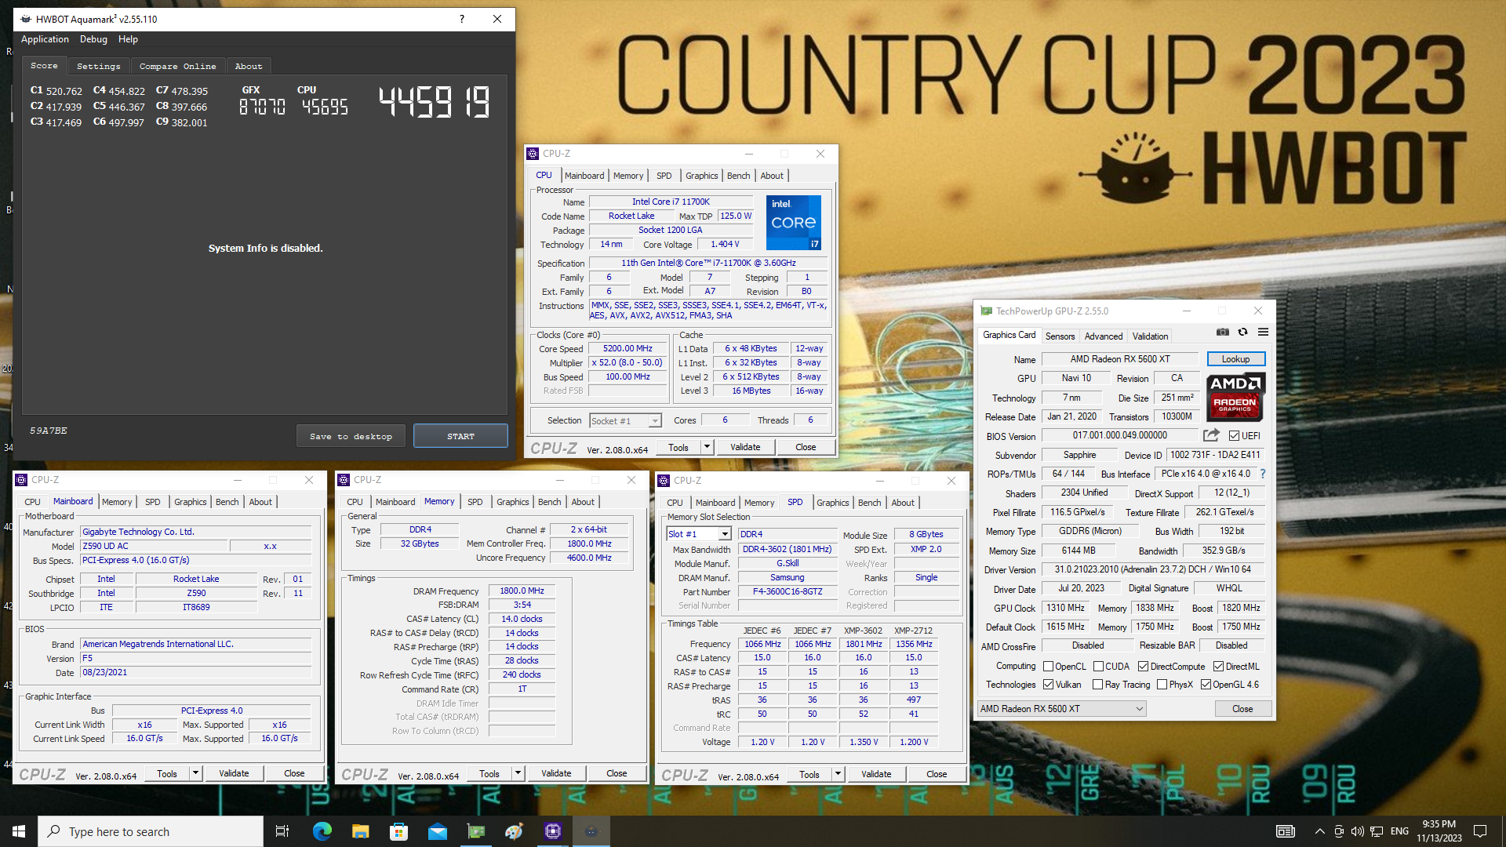
Task: Click Windows search box
Action: coord(151,831)
